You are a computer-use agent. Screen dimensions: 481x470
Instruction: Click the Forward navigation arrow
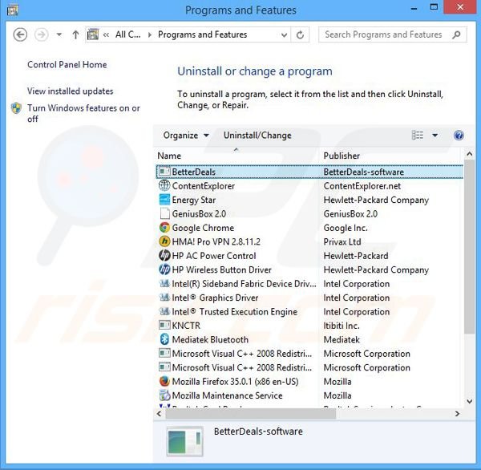coord(41,34)
